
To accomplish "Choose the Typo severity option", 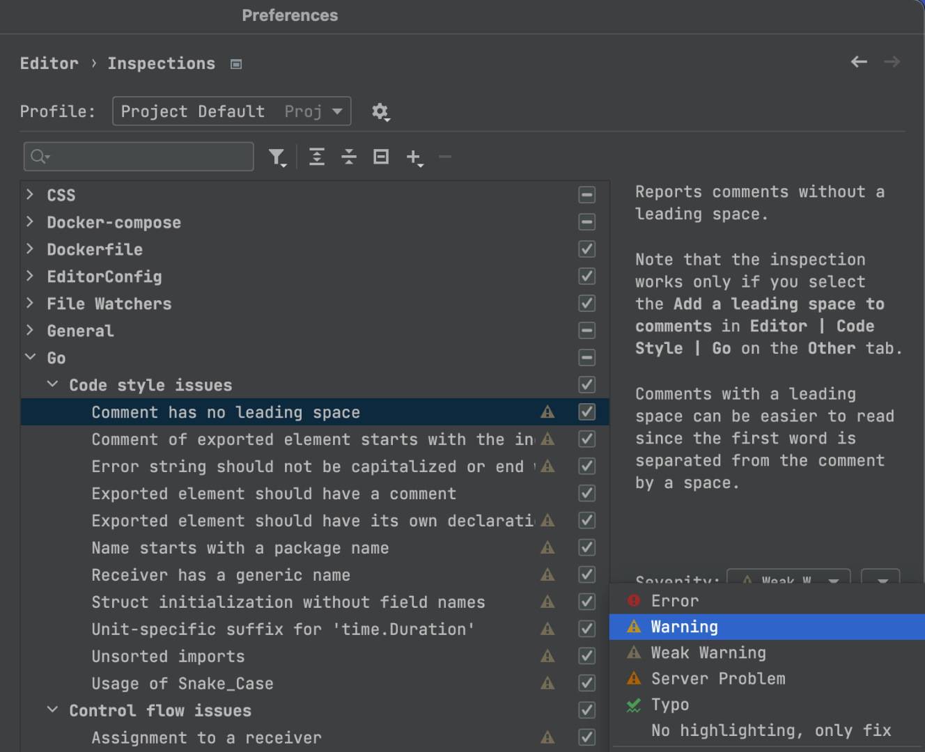I will (669, 705).
